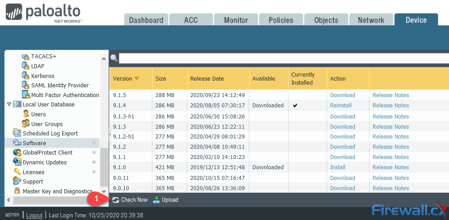This screenshot has height=220, width=449.
Task: Open Release Notes for 9.1.2-h1
Action: pyautogui.click(x=390, y=136)
